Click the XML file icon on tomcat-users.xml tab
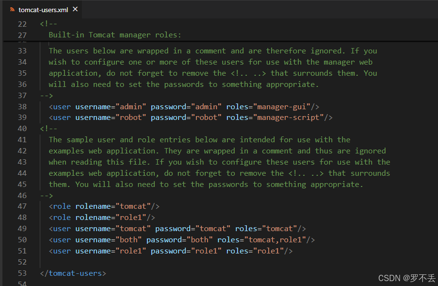This screenshot has width=438, height=286. click(12, 10)
